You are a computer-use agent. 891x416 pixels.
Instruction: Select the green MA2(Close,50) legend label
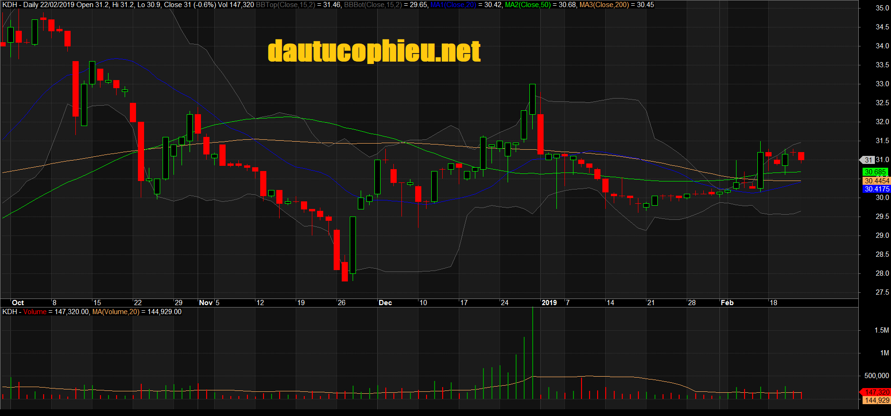tap(527, 5)
